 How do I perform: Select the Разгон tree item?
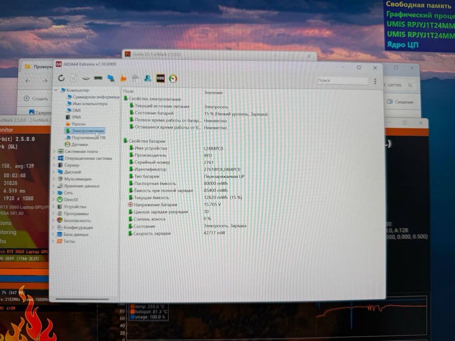76,124
